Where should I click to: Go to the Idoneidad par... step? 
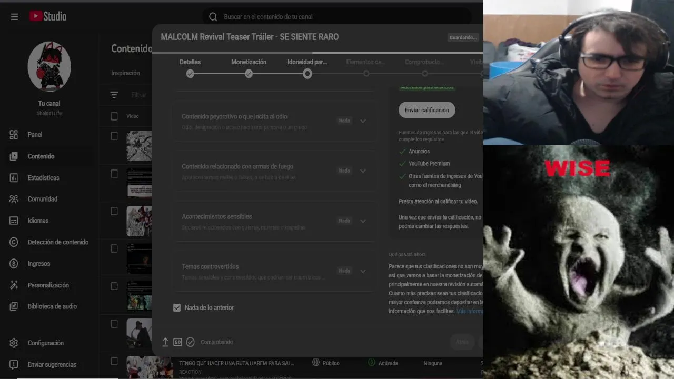tap(307, 62)
